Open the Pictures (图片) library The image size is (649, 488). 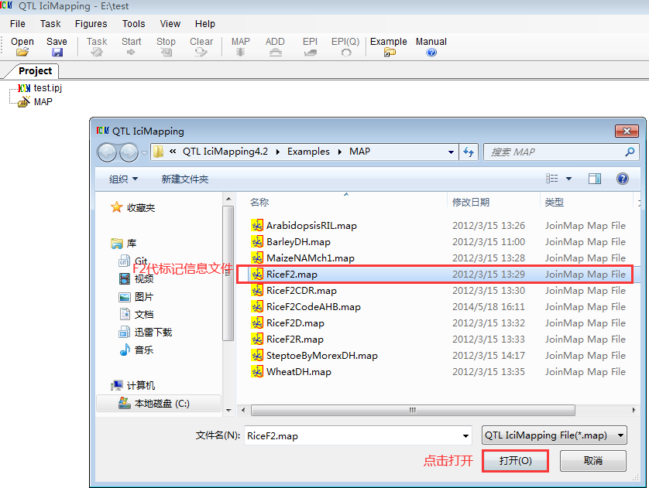[136, 297]
